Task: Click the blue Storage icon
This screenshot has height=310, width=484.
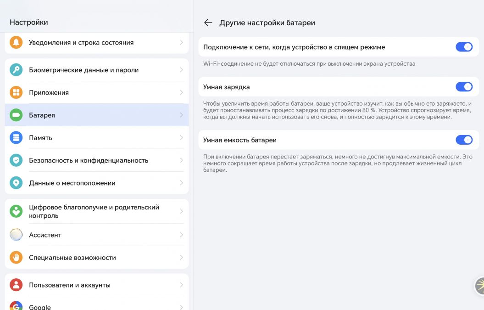Action: pyautogui.click(x=16, y=137)
